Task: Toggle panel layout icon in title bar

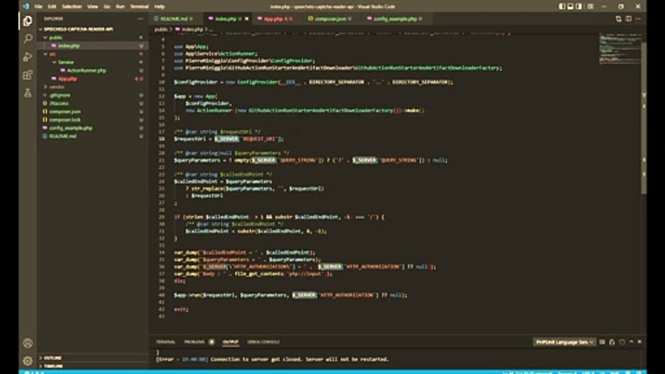Action: tap(570, 7)
